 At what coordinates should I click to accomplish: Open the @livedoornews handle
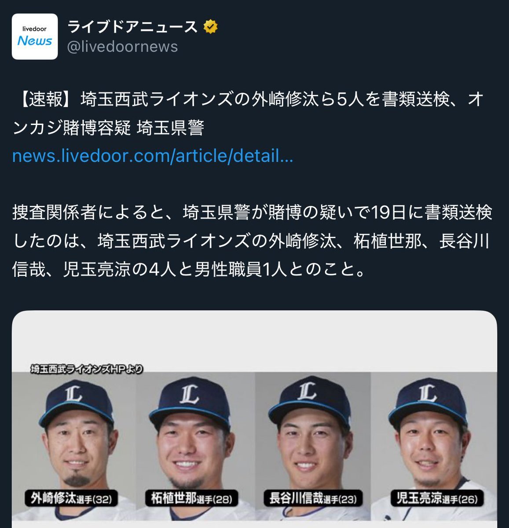tap(122, 47)
